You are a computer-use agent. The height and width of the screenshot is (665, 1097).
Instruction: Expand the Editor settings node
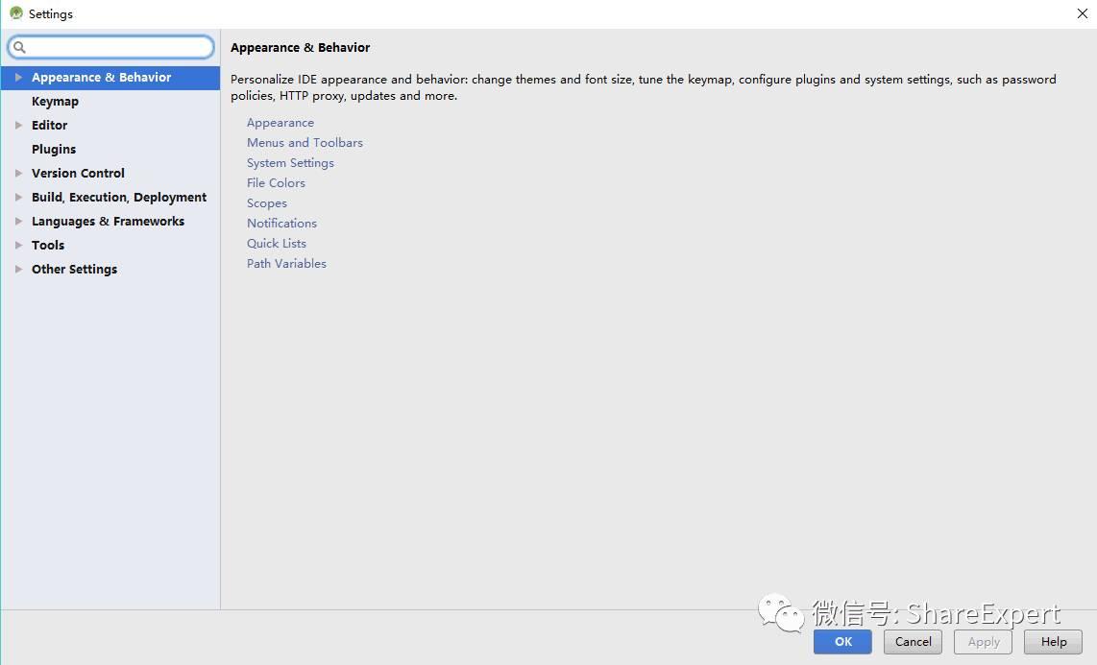(x=18, y=125)
